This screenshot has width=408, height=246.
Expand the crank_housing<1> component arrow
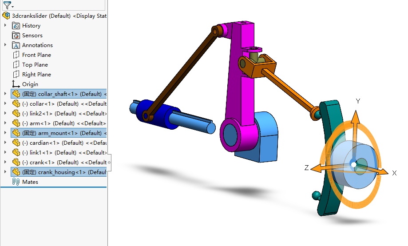[5, 172]
